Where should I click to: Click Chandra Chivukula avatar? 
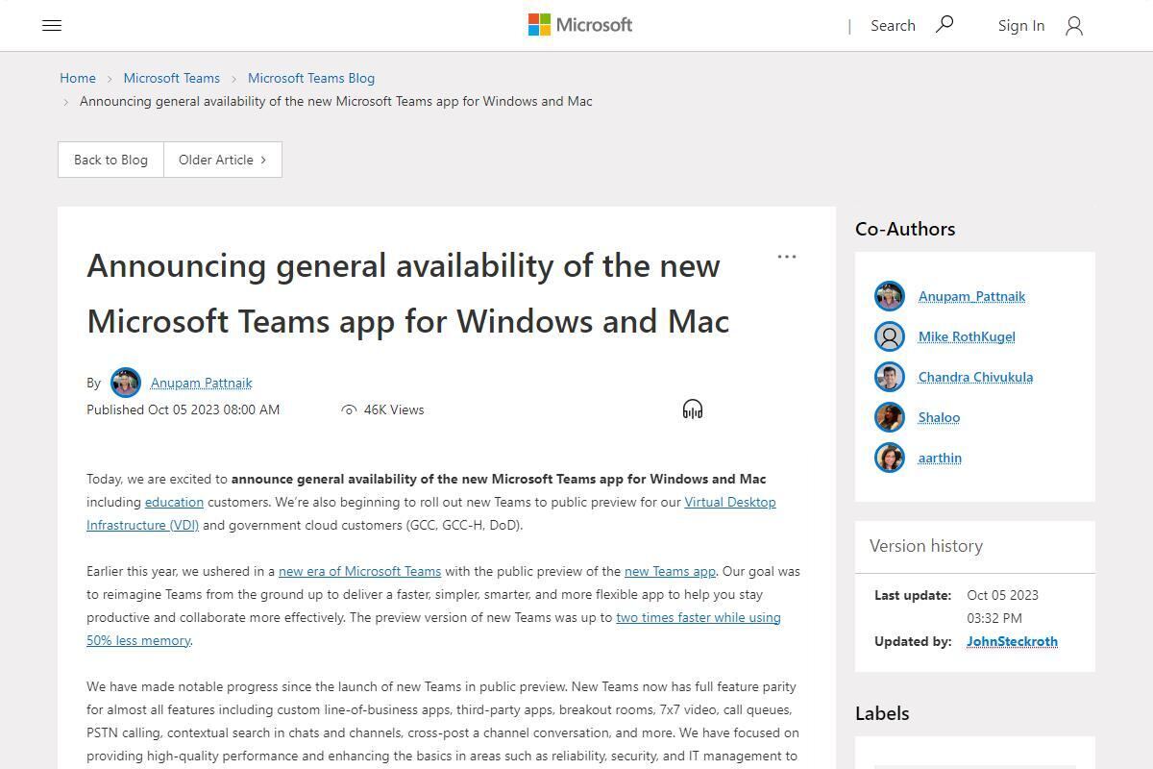890,377
